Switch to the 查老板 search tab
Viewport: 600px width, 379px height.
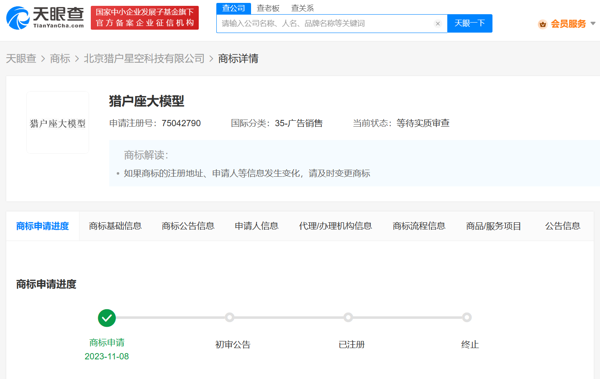click(x=268, y=8)
